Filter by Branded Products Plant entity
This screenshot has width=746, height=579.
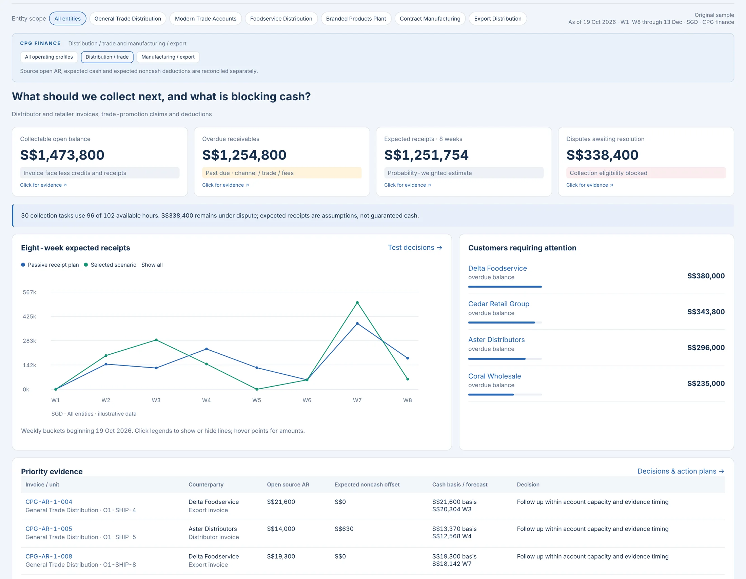pyautogui.click(x=356, y=18)
